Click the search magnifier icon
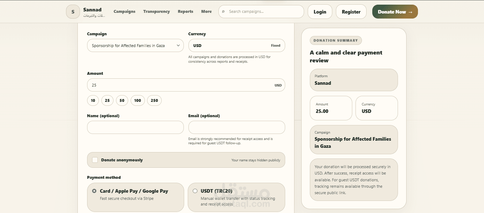This screenshot has height=213, width=484. [223, 12]
